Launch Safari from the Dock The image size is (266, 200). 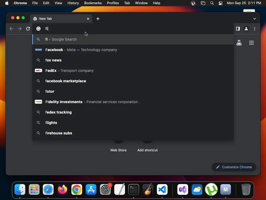(48, 189)
